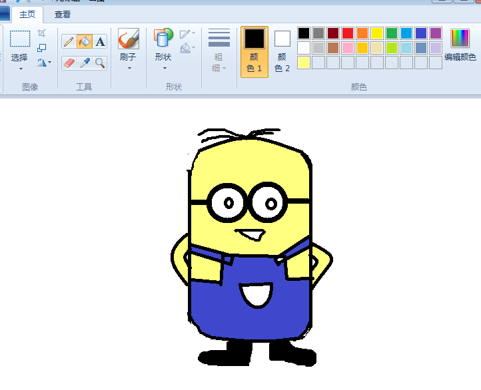Expand the 刷子 dropdown arrow

(x=129, y=68)
